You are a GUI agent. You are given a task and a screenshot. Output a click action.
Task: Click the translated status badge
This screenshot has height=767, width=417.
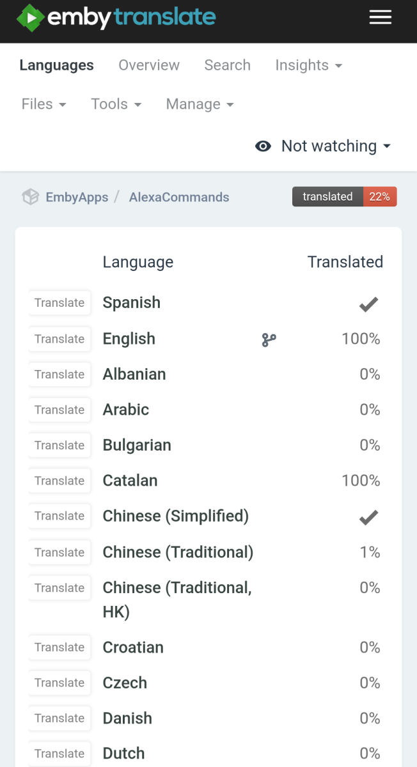327,197
